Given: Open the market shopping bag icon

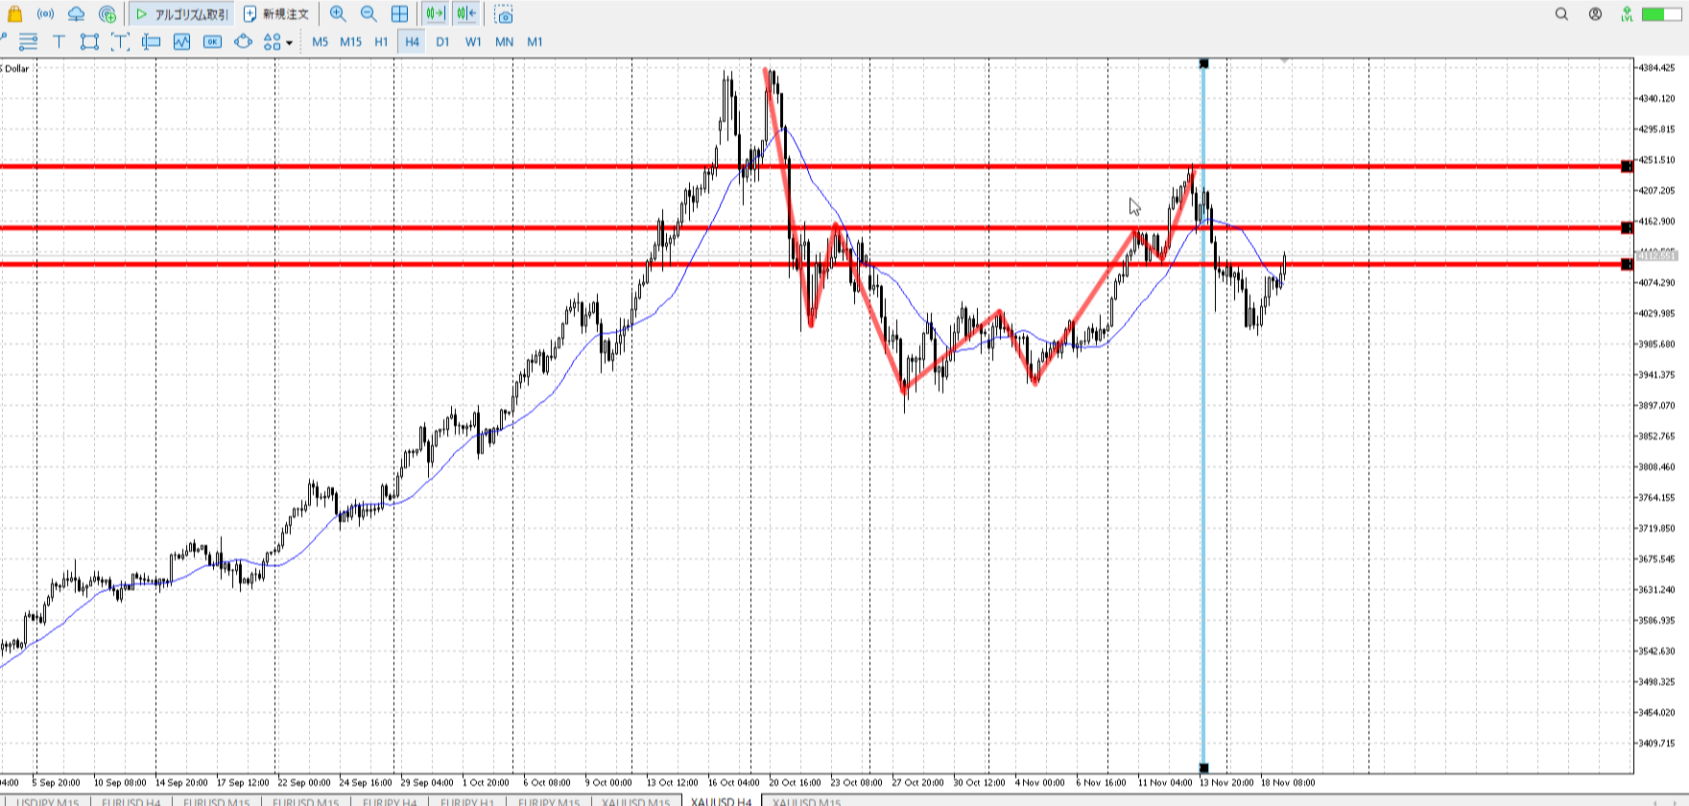Looking at the screenshot, I should 14,14.
